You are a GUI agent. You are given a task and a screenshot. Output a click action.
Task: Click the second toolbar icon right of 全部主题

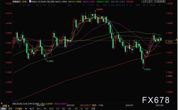(159, 1)
